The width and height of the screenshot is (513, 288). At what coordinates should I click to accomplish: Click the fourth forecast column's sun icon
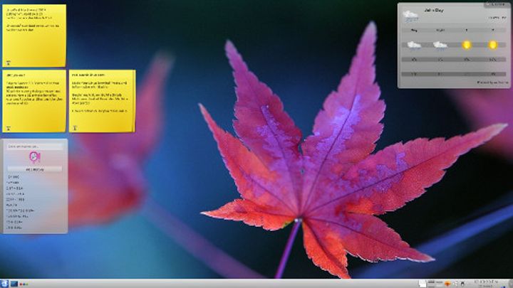pos(493,45)
